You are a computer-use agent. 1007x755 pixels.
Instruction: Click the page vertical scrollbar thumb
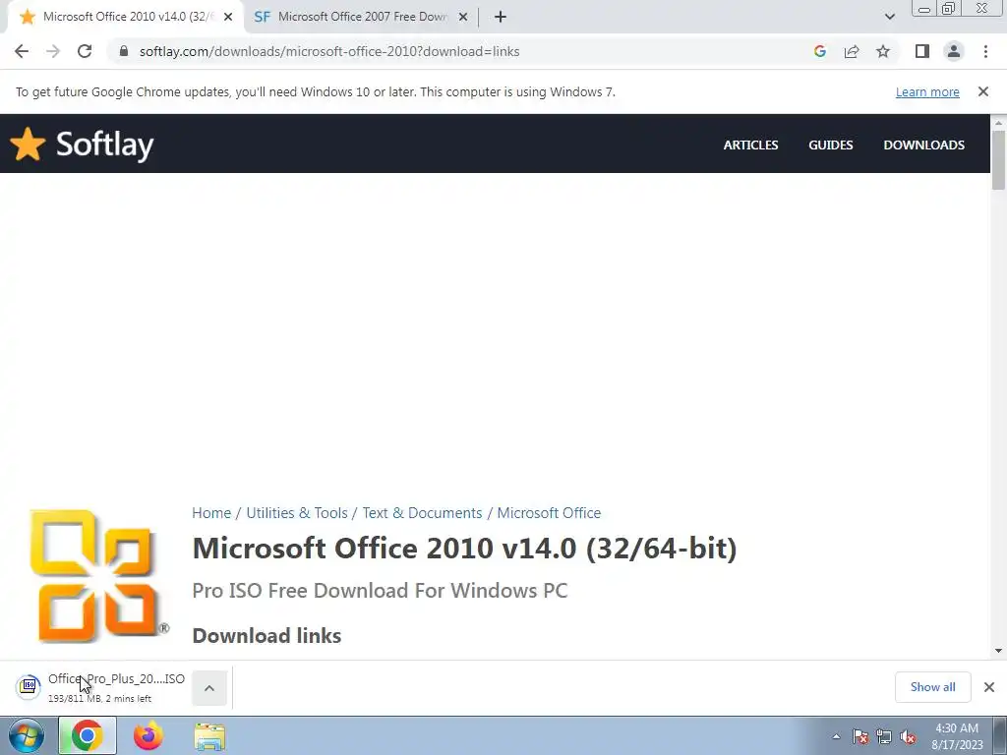[998, 160]
